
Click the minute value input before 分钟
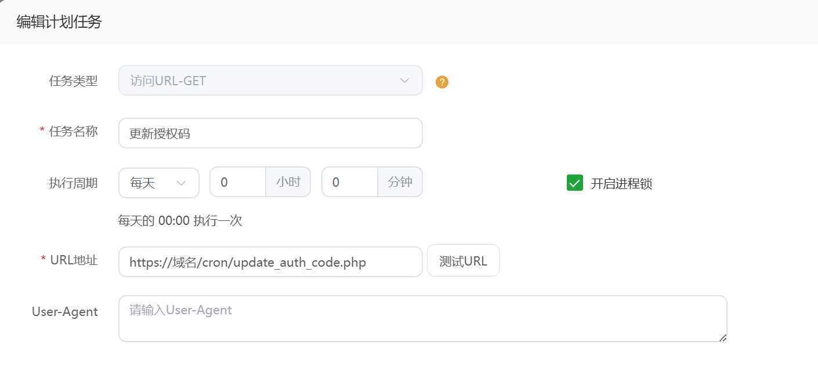[x=350, y=183]
